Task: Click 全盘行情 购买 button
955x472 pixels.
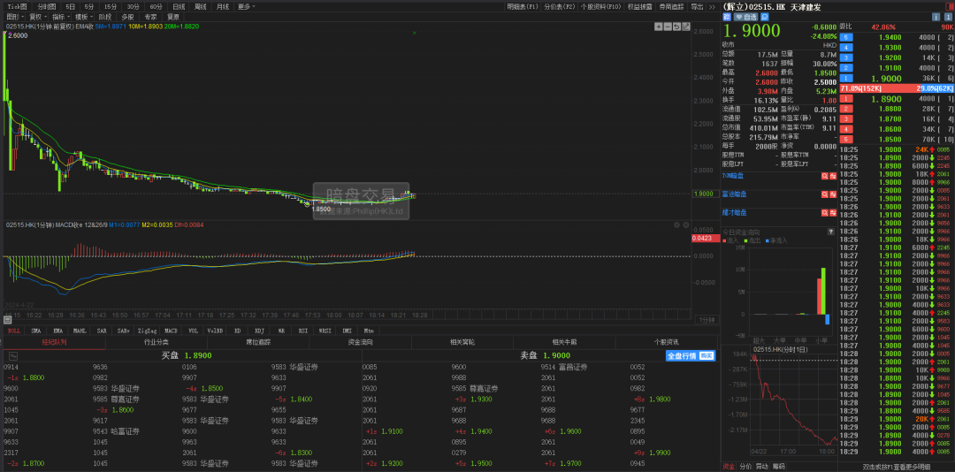Action: pos(690,355)
